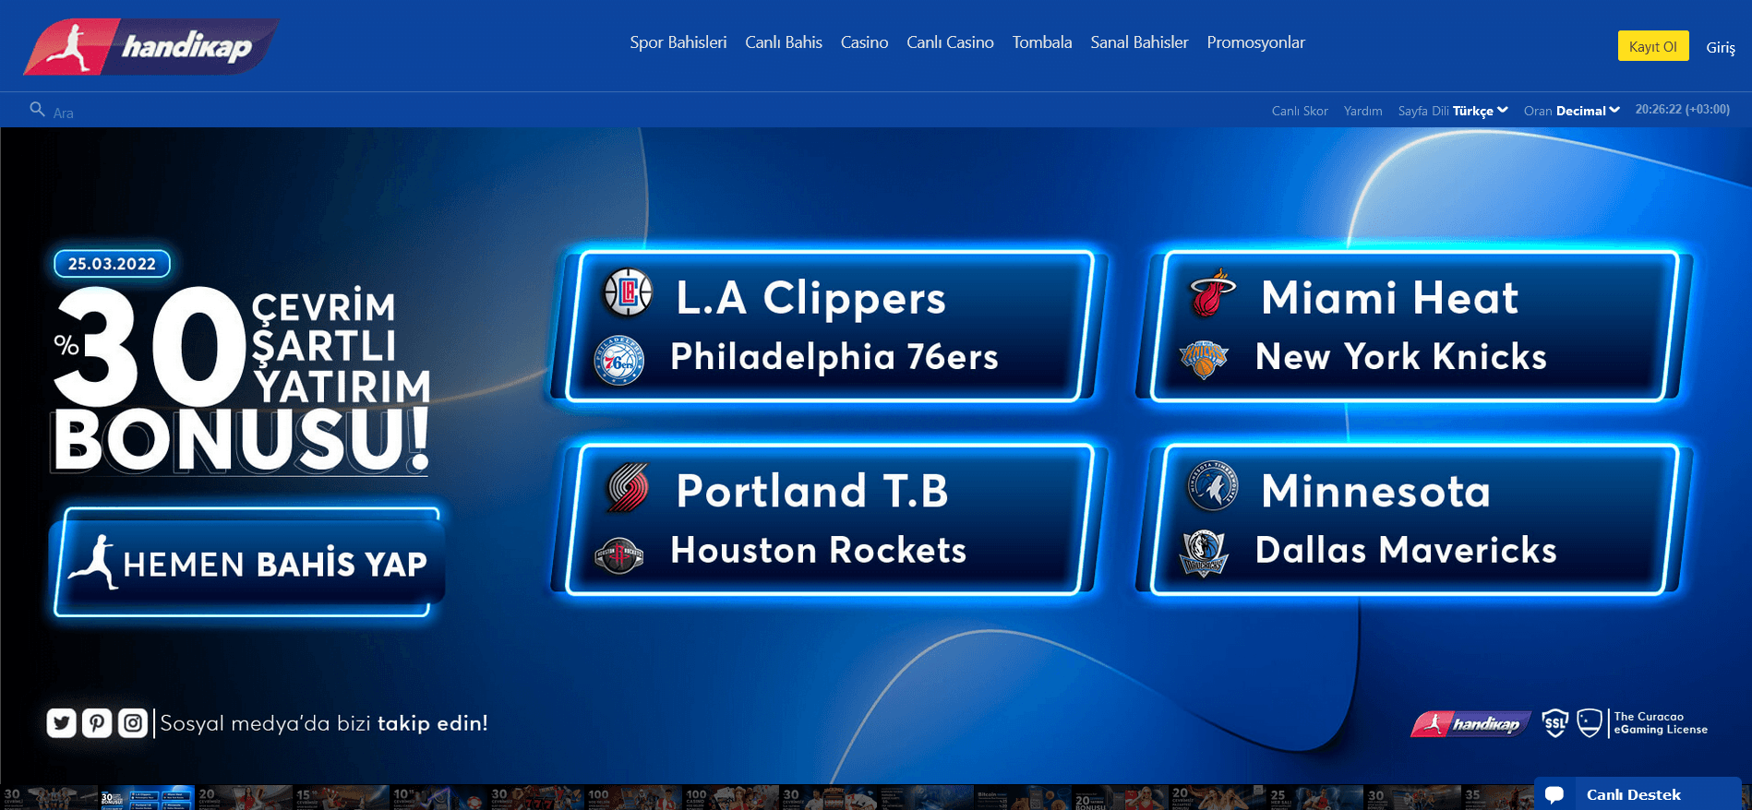The height and width of the screenshot is (810, 1752).
Task: Open the Sayfa Dili Türkçe dropdown
Action: 1453,111
